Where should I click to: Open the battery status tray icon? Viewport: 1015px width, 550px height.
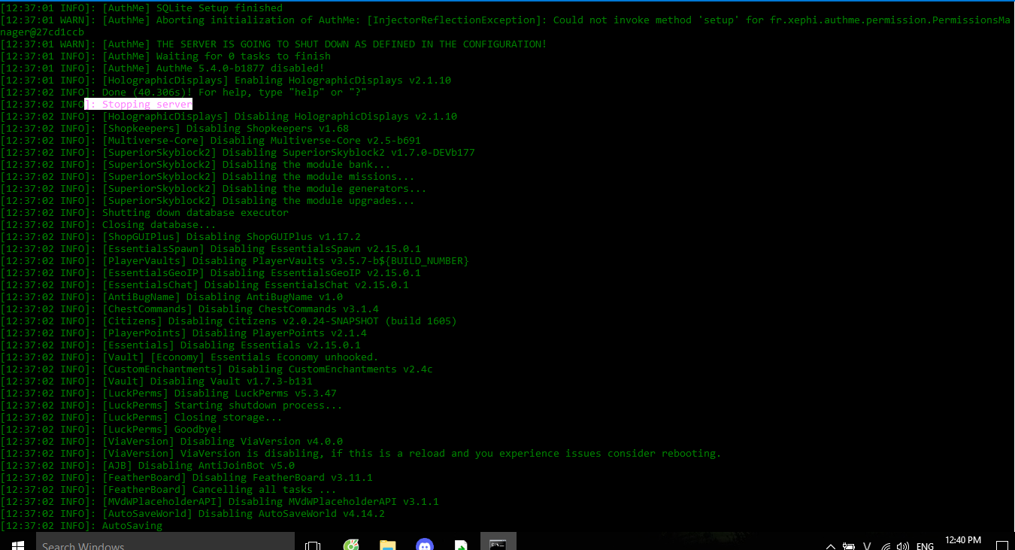click(849, 545)
